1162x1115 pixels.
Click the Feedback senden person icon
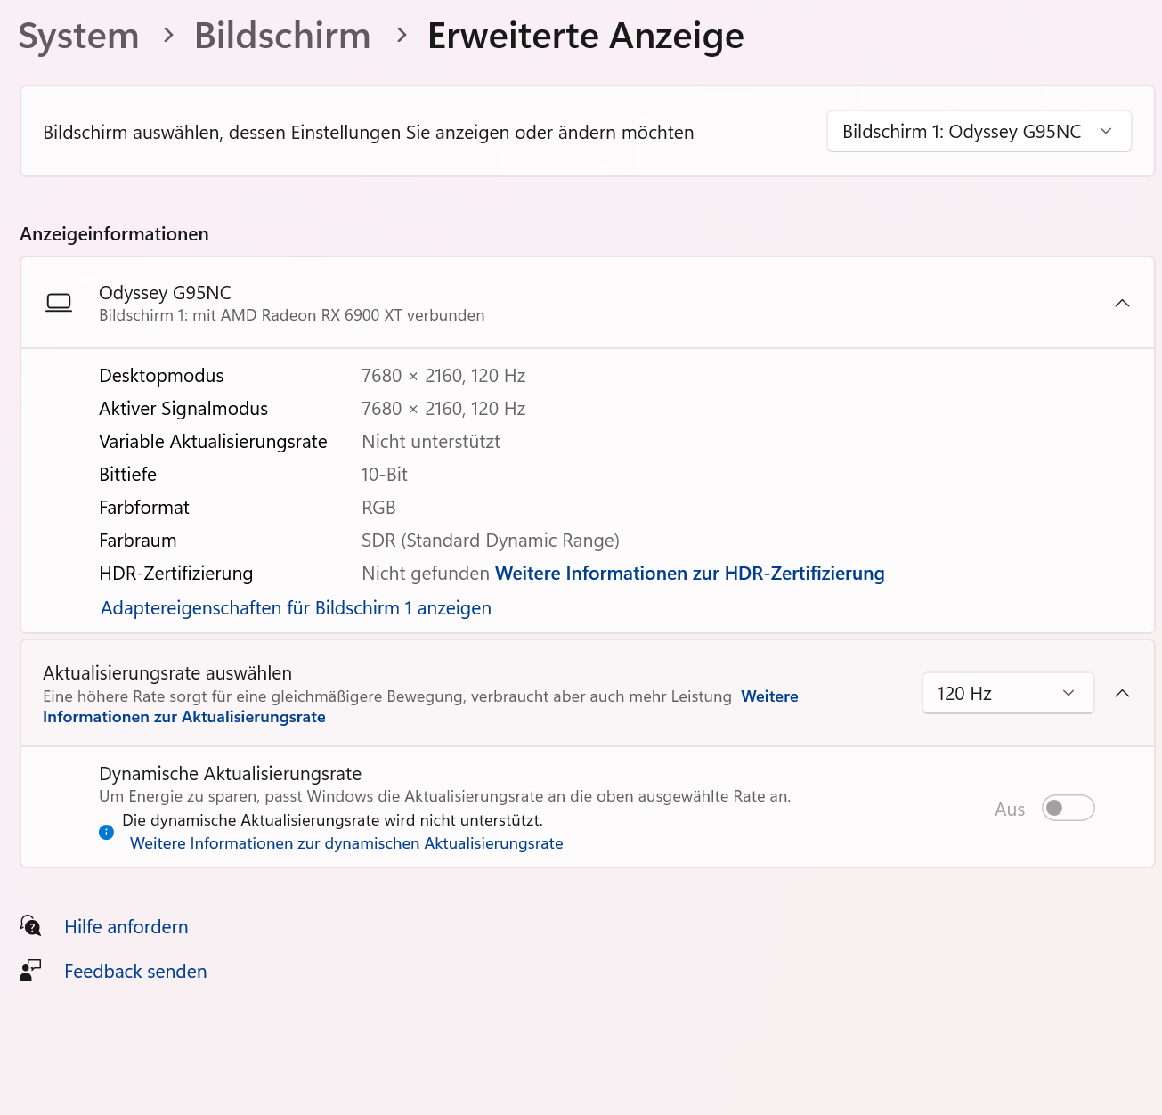point(31,971)
